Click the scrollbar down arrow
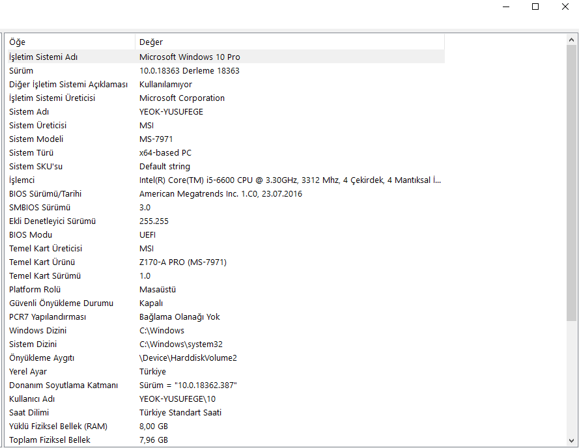The width and height of the screenshot is (579, 448). [571, 441]
